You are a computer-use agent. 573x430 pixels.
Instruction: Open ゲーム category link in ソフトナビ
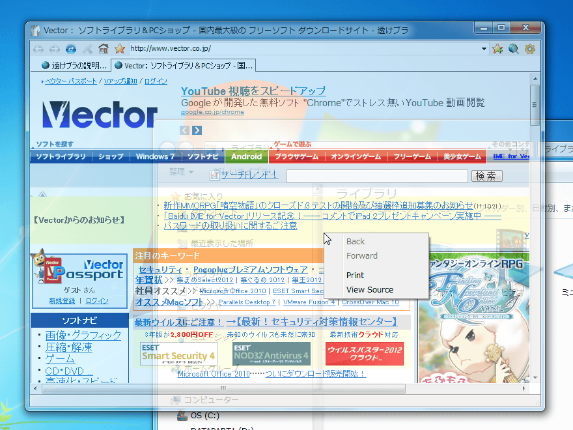(60, 359)
